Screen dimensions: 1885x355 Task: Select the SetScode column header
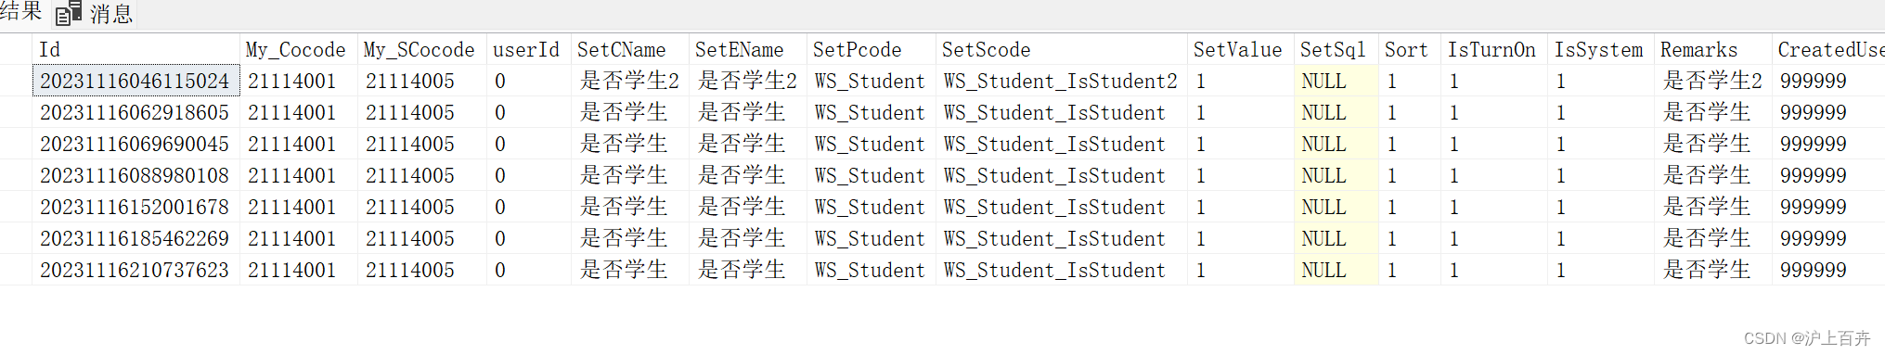(x=1061, y=50)
